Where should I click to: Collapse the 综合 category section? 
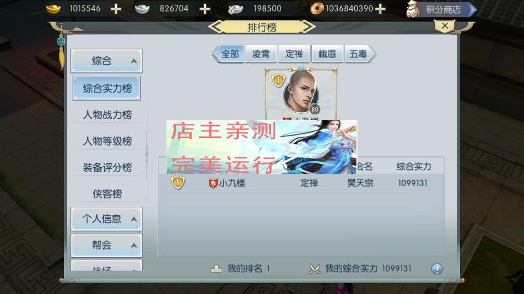pyautogui.click(x=106, y=60)
